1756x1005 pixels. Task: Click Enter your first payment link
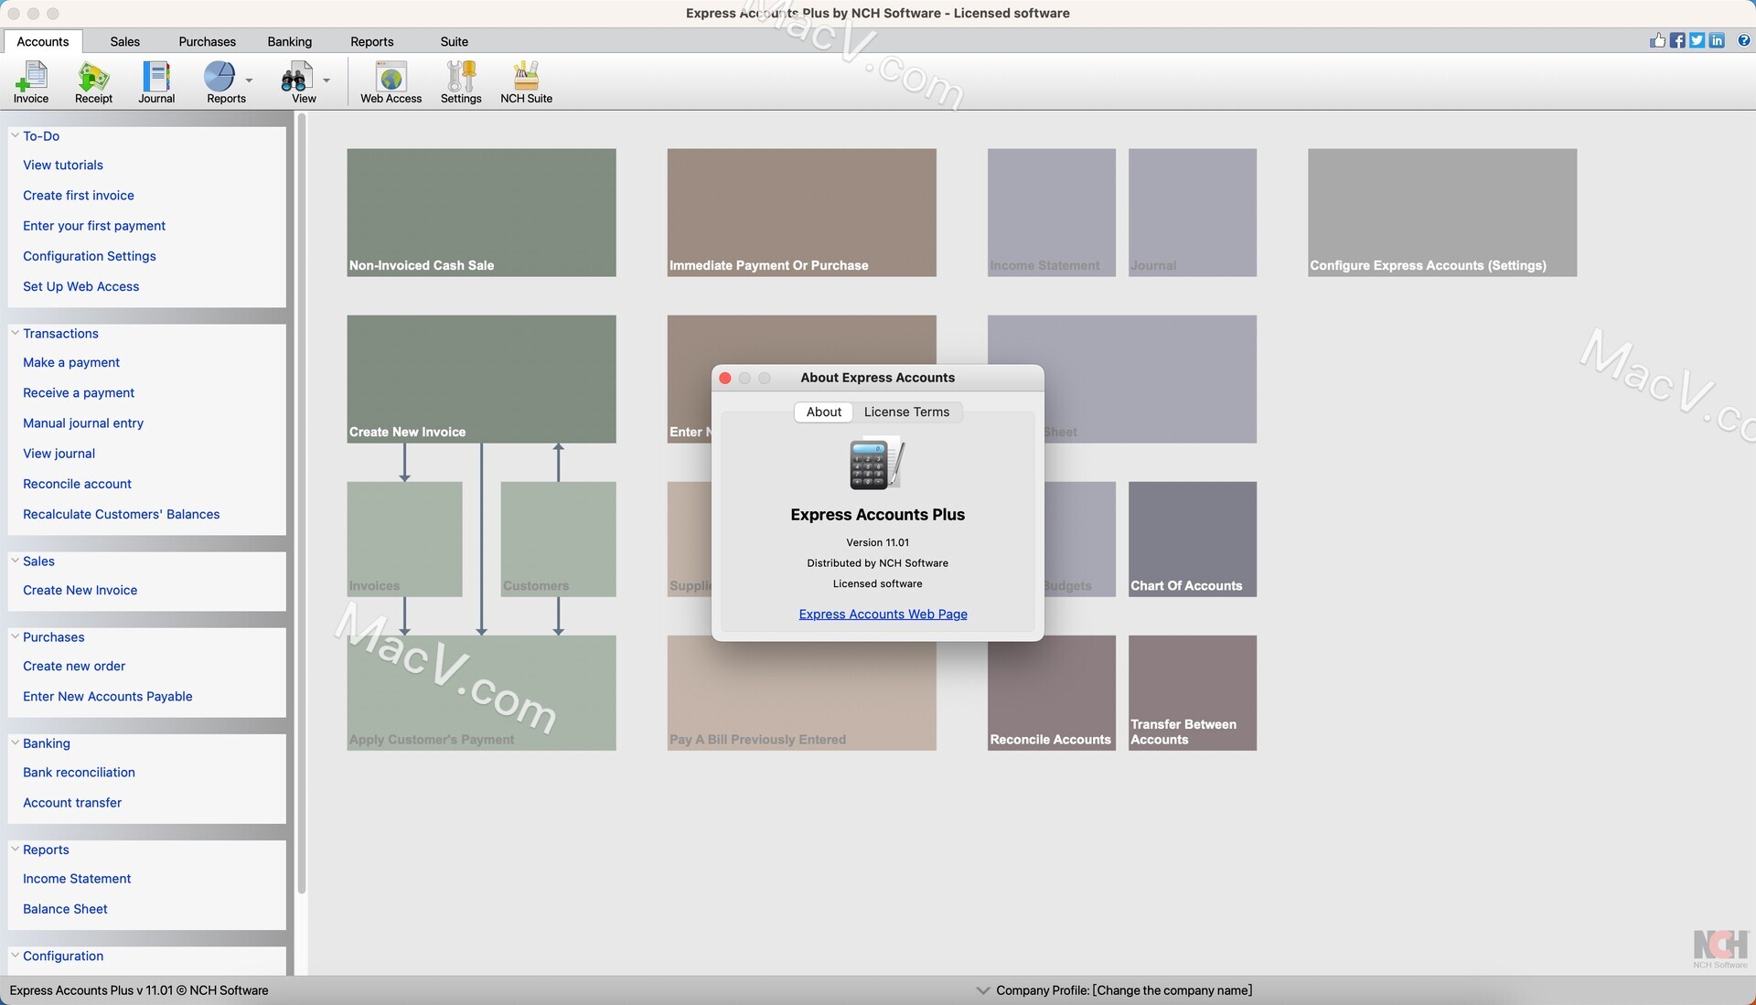[x=94, y=225]
